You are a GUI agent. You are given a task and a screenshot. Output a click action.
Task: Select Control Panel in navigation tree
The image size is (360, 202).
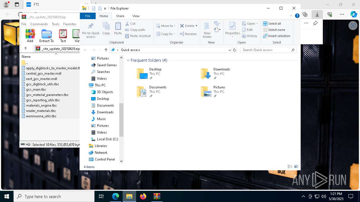[x=102, y=159]
